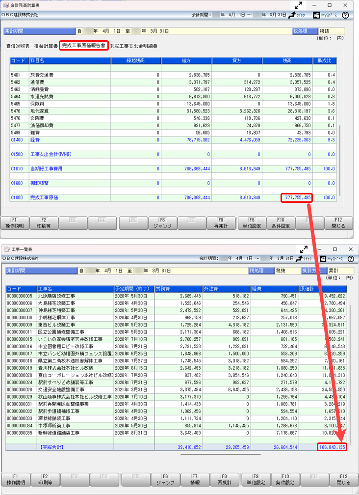Click F8 再集計 in 合計残高試算表 window
Screen dimensions: 359x495
(x=221, y=223)
